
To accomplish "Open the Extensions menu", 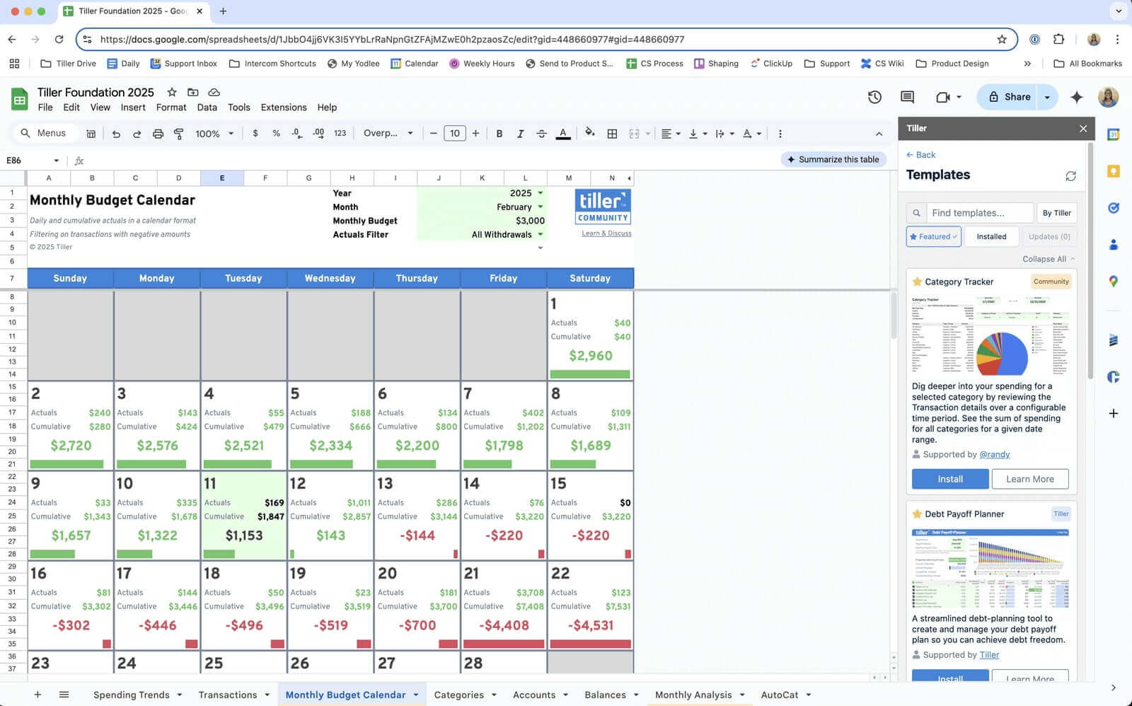I will 284,108.
